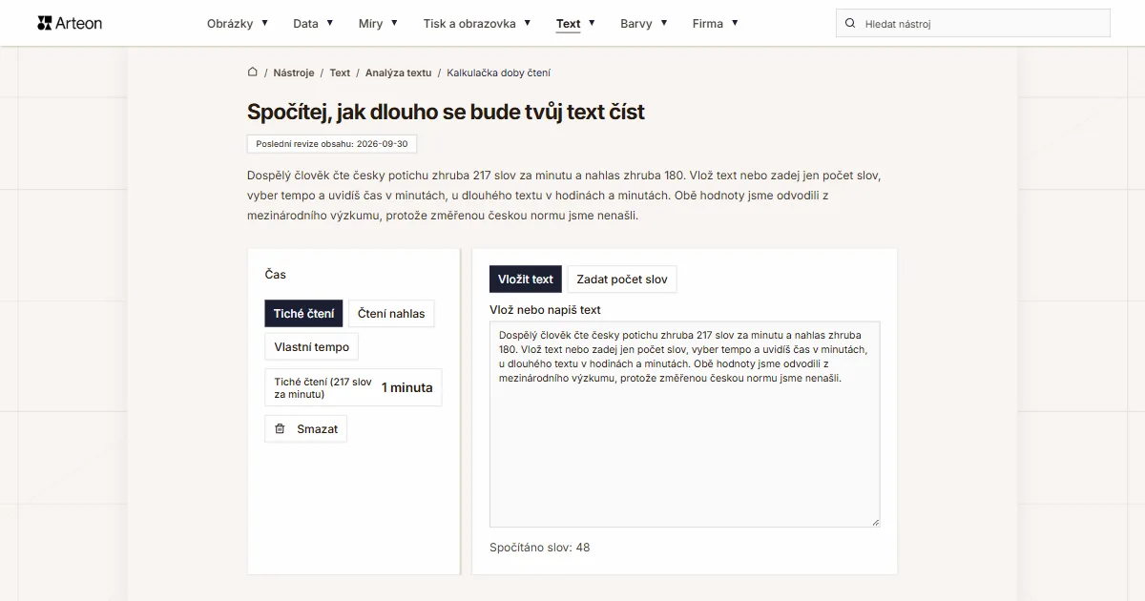Click the "Čas" panel heading
The image size is (1145, 601).
click(x=276, y=275)
